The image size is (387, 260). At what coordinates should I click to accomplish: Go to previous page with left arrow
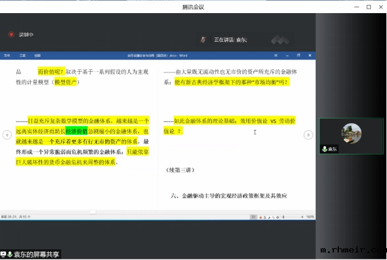(x=7, y=135)
